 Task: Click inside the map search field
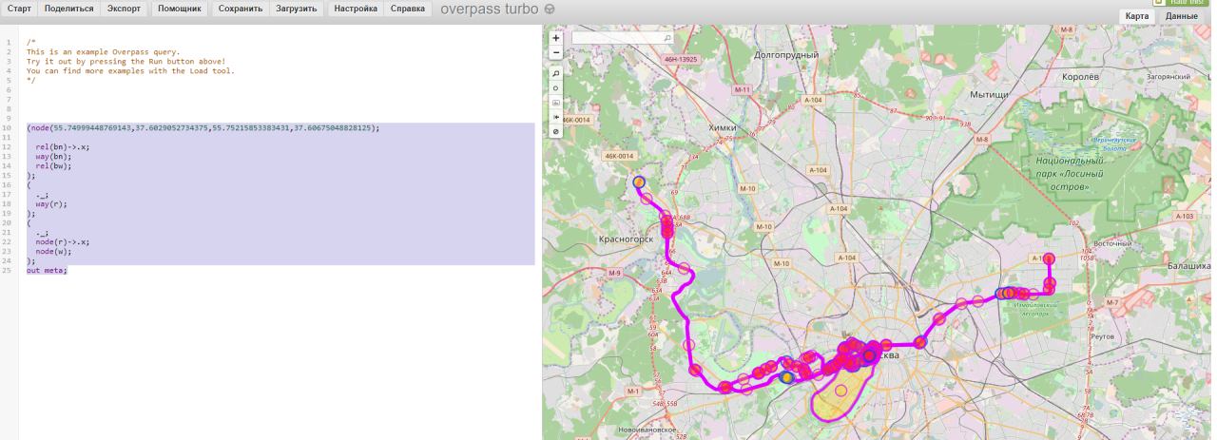[x=623, y=38]
